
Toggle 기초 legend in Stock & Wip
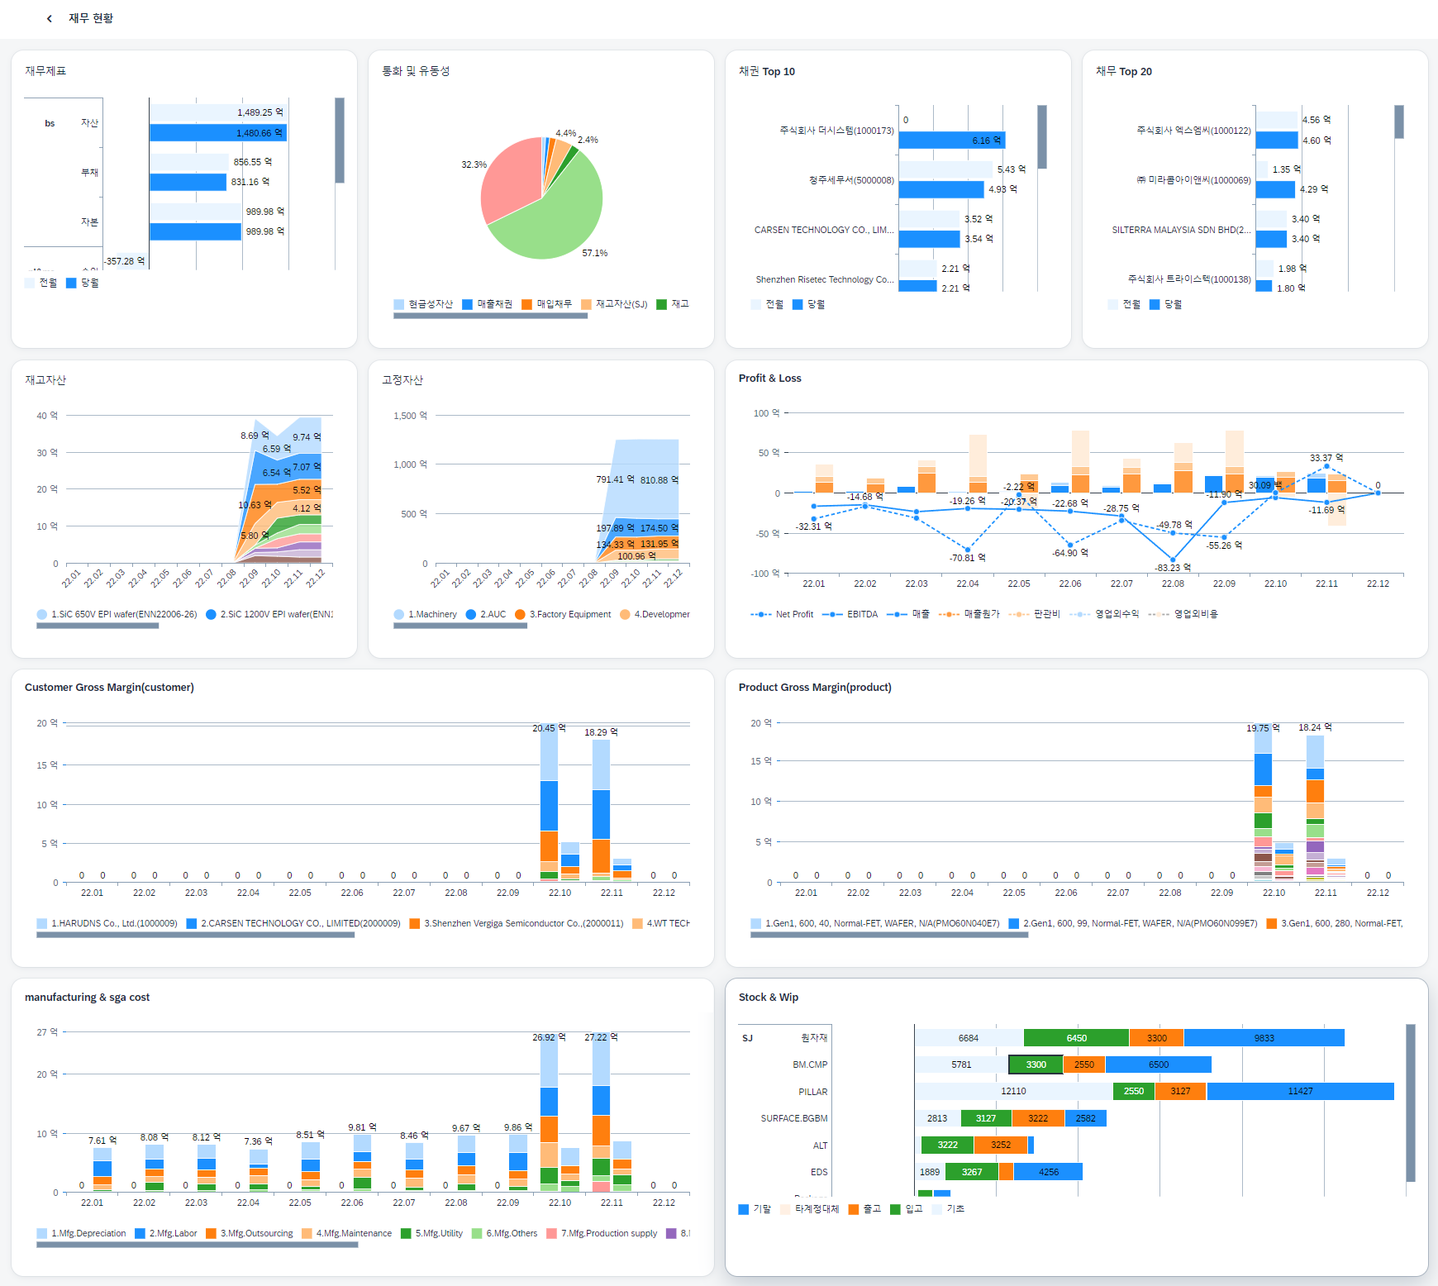tap(949, 1209)
